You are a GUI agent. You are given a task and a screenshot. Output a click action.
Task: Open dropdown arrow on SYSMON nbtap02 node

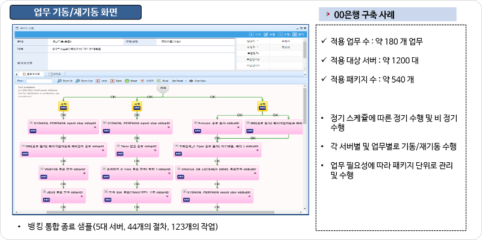tap(169, 127)
